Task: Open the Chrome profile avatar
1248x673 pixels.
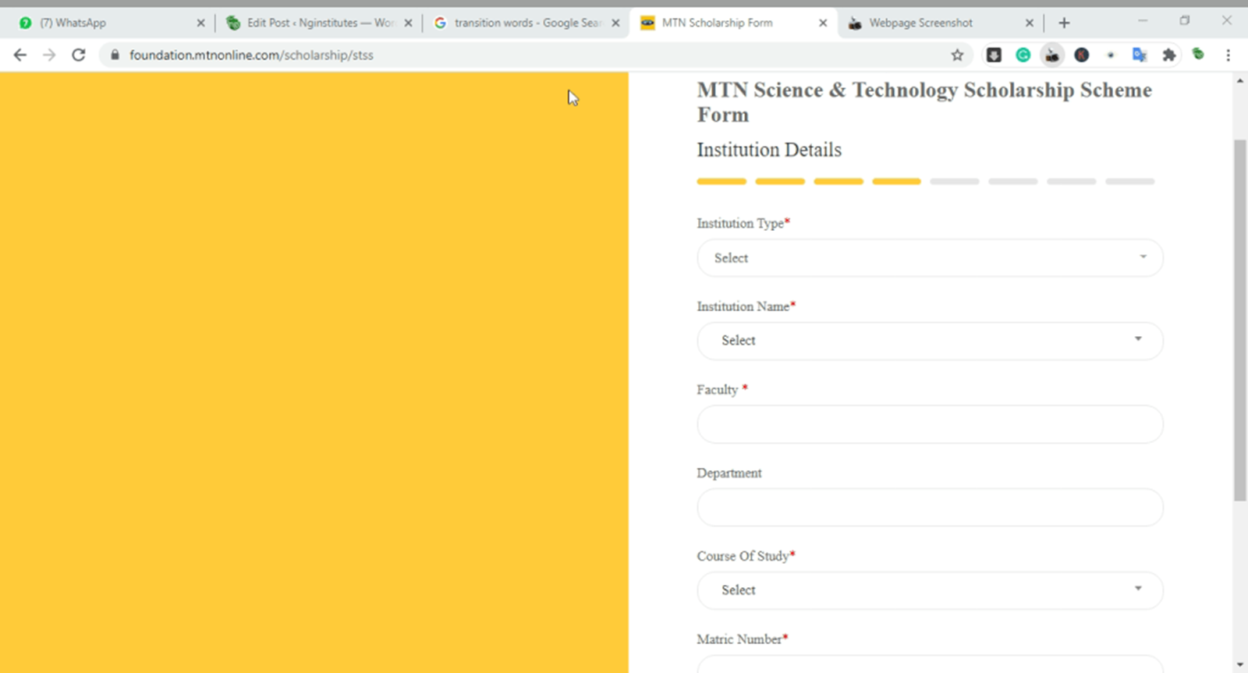Action: (1198, 54)
